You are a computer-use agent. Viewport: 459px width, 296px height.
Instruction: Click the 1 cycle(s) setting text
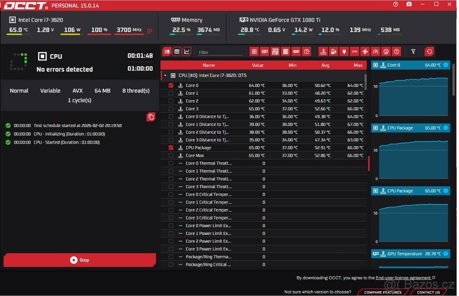click(79, 100)
